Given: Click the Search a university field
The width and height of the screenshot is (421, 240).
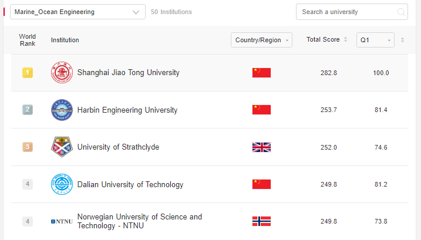Looking at the screenshot, I should [x=352, y=12].
